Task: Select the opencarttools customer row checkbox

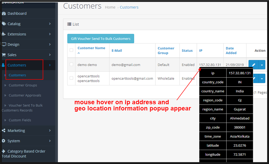Action: point(71,78)
